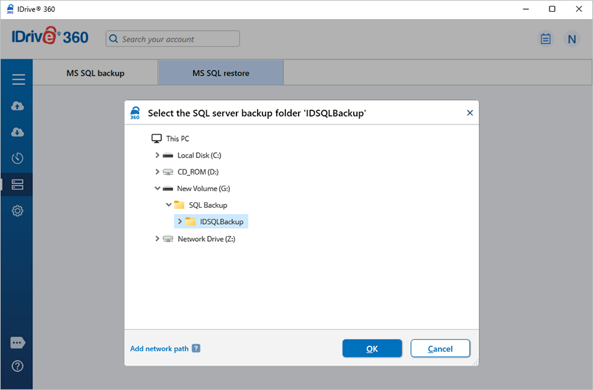Screen dimensions: 593x390
Task: Expand the CD_ROM (D:) drive
Action: pyautogui.click(x=157, y=172)
